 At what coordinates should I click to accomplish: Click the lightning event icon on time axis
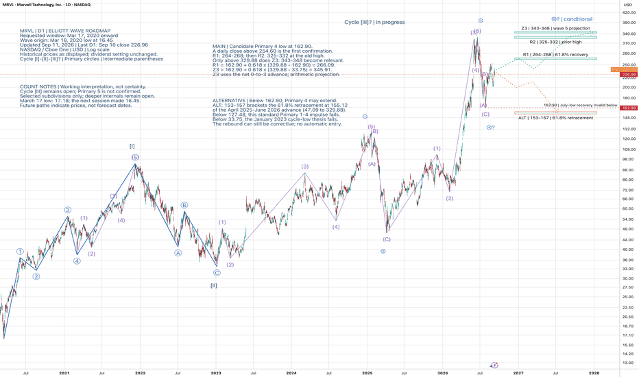494,365
